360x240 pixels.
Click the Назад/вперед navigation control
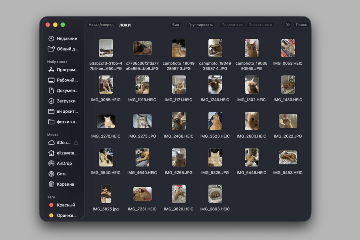(101, 25)
